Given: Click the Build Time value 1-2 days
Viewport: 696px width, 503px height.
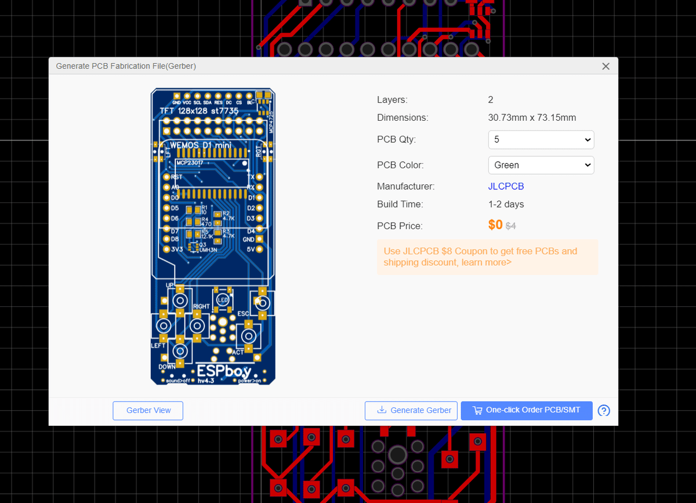Looking at the screenshot, I should pos(506,204).
